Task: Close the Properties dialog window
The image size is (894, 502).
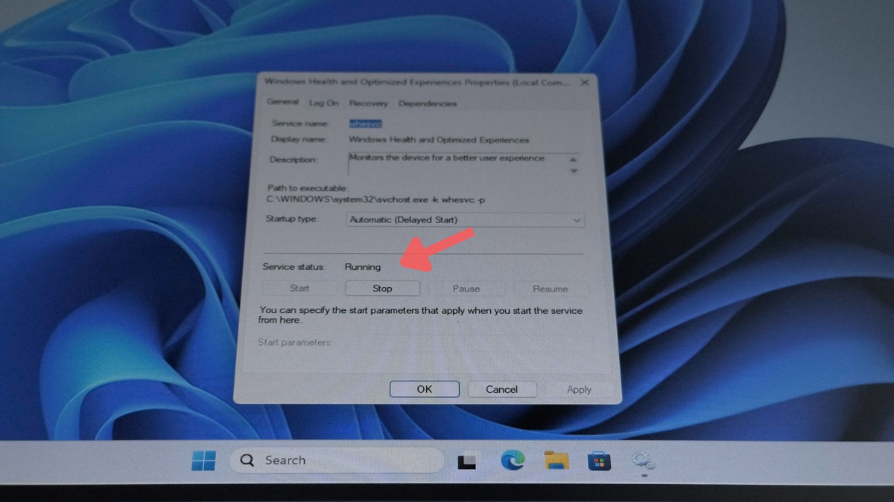Action: (x=585, y=83)
